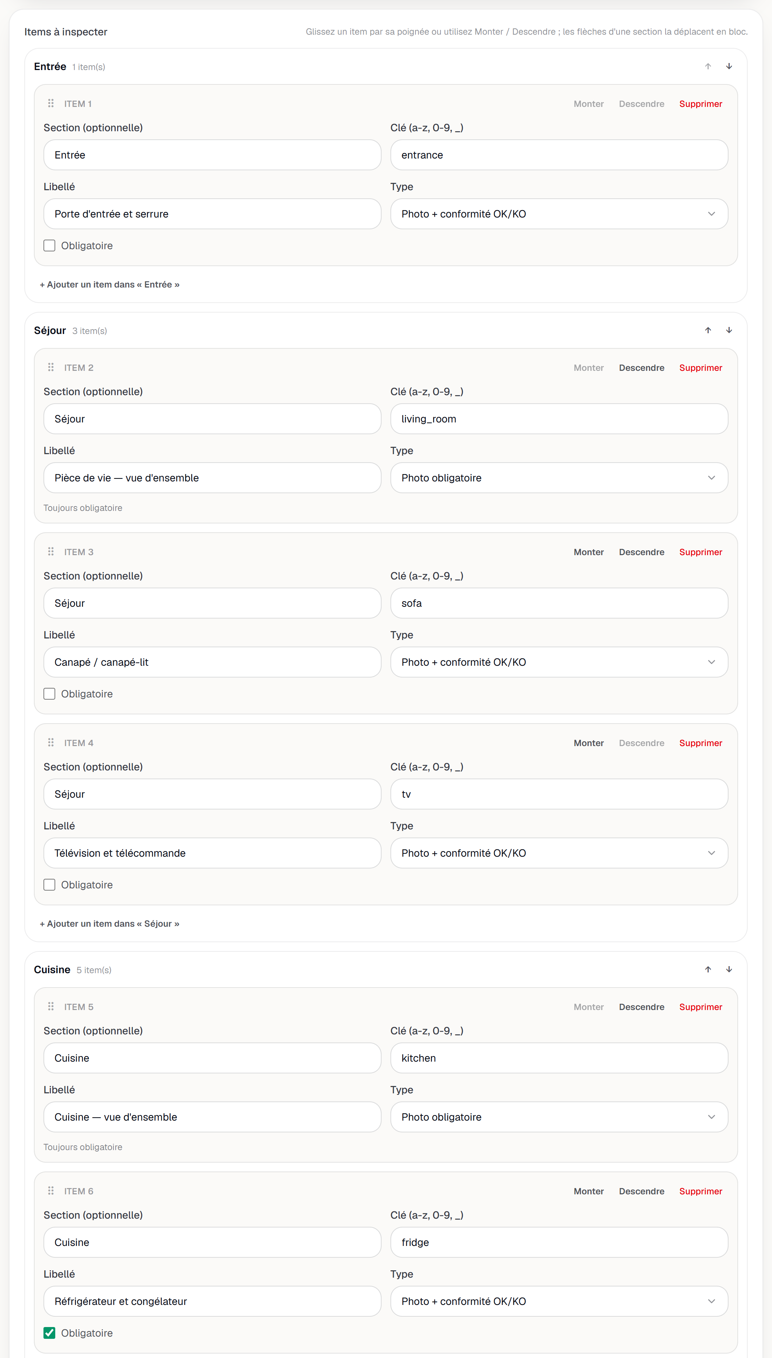Click Supprimer on ITEM 1
772x1358 pixels.
701,104
